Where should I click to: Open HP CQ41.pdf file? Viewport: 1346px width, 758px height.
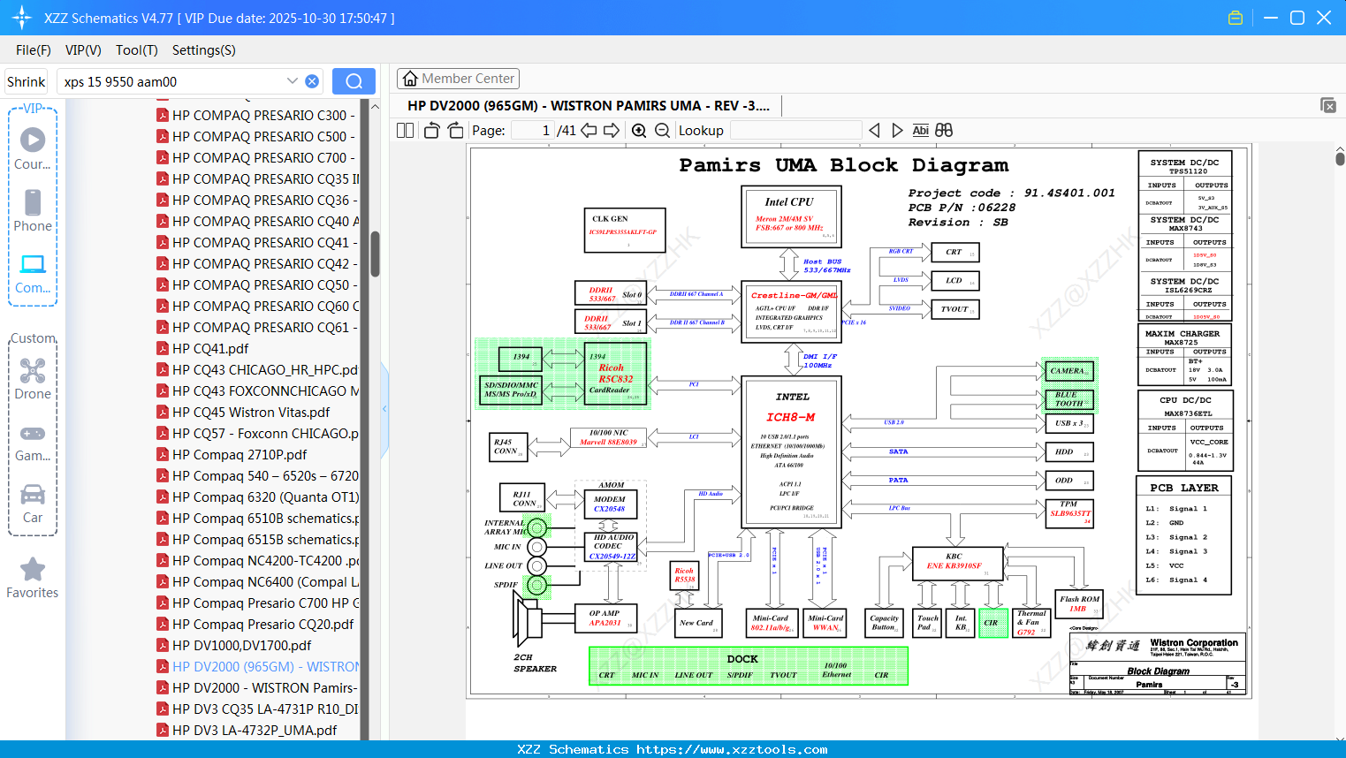coord(203,348)
